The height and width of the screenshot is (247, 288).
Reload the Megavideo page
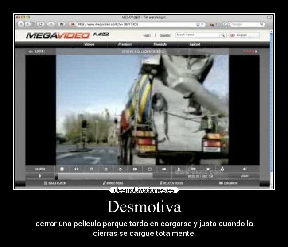(41, 24)
